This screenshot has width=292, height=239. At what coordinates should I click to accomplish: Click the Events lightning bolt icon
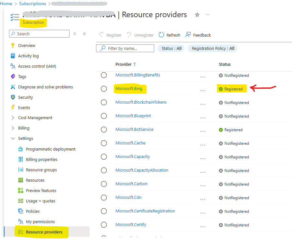click(13, 108)
